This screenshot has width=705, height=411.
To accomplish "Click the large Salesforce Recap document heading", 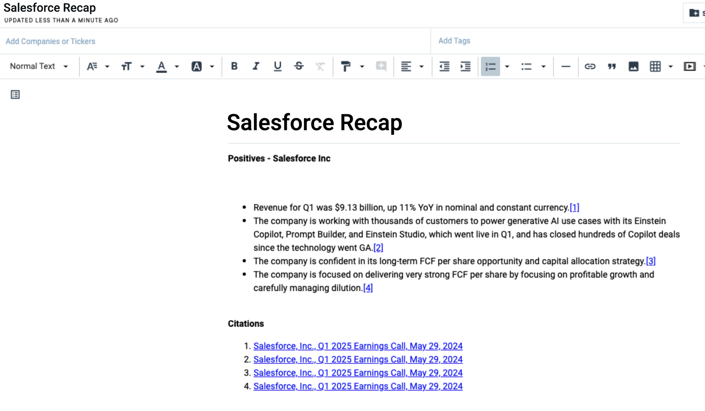I will coord(315,123).
